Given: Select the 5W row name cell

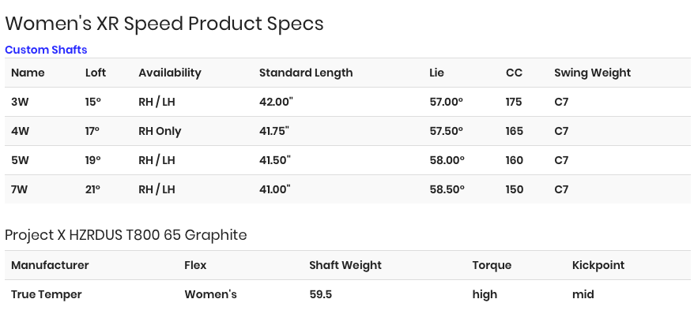Looking at the screenshot, I should point(20,160).
